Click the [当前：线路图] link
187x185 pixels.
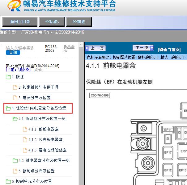point(18,70)
